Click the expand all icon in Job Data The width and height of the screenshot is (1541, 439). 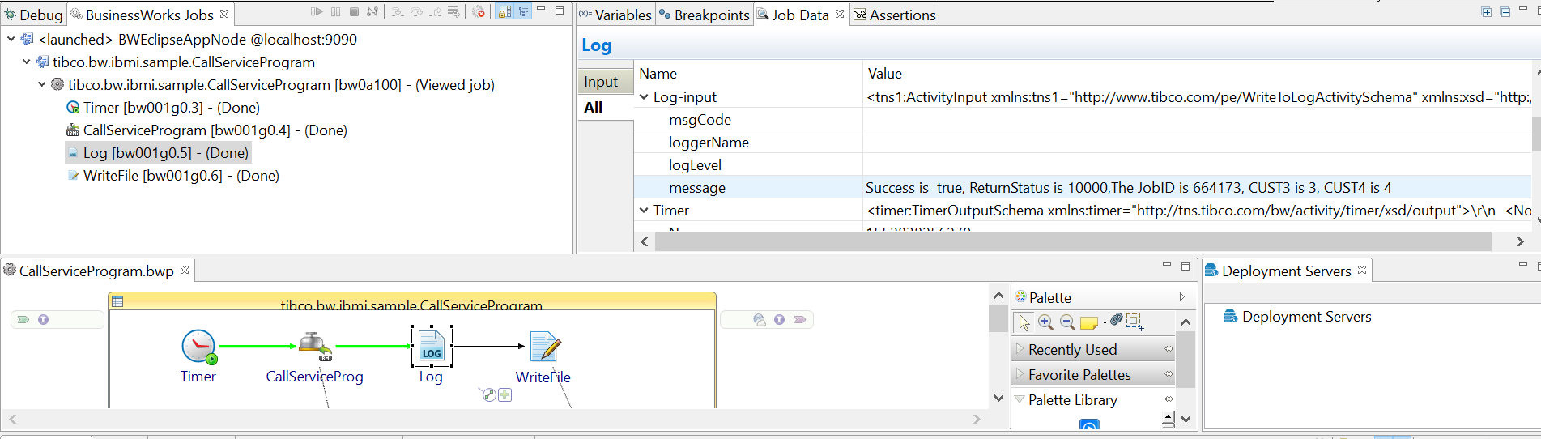click(1487, 12)
